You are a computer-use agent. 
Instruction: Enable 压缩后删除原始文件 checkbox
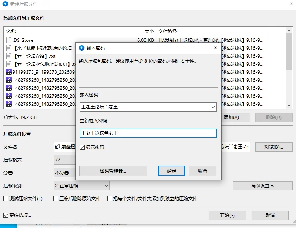pos(55,199)
